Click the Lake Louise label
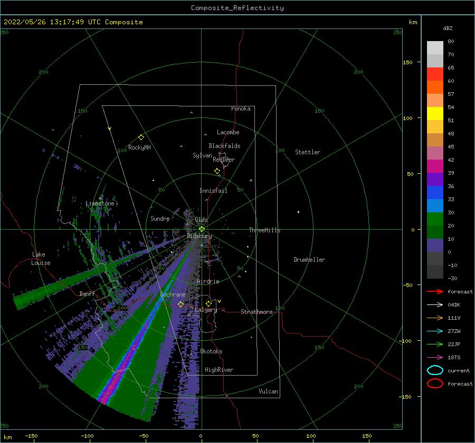475x443 pixels. tap(41, 259)
